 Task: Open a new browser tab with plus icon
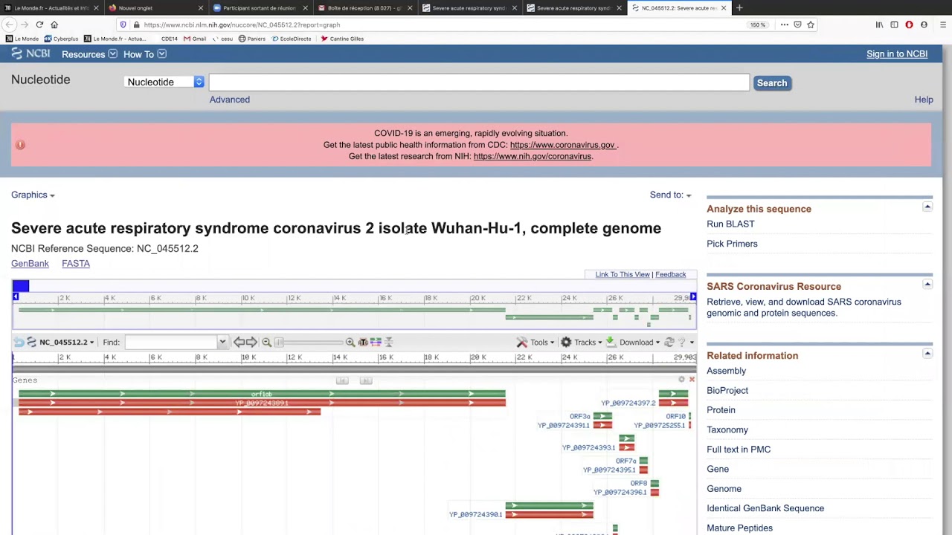[x=739, y=8]
